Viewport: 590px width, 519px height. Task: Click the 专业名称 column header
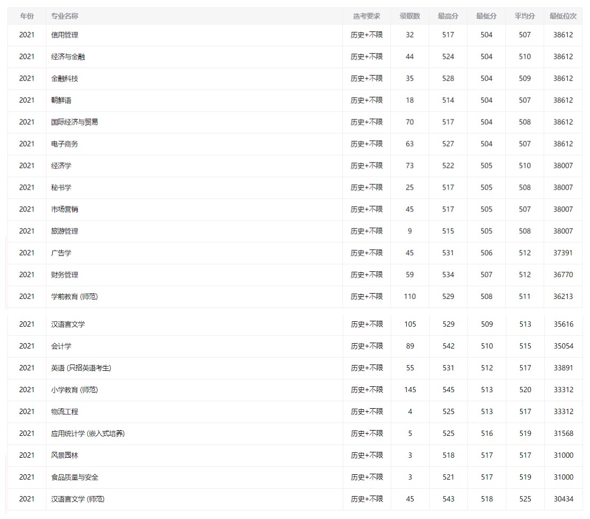pos(64,16)
